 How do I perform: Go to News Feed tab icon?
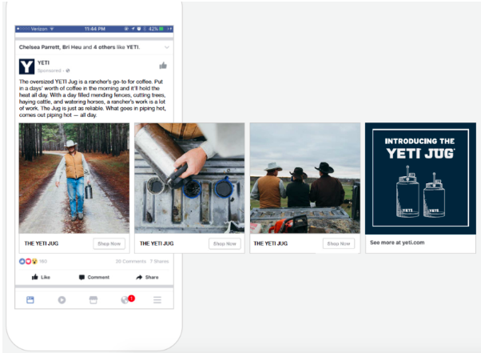[x=30, y=300]
